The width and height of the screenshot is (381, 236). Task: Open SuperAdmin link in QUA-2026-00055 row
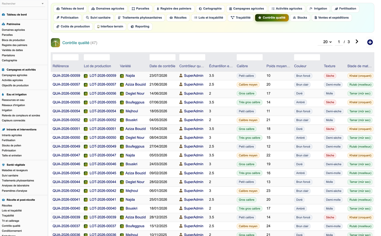[194, 102]
